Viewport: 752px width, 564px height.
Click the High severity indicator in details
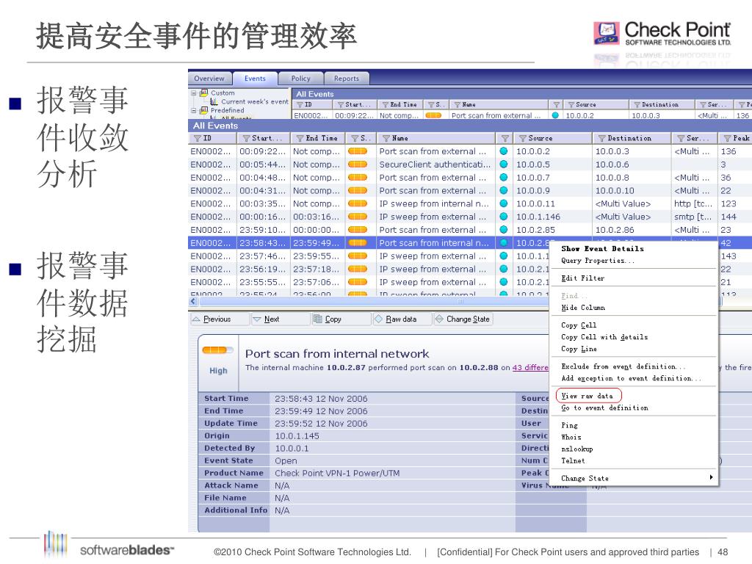pyautogui.click(x=218, y=361)
